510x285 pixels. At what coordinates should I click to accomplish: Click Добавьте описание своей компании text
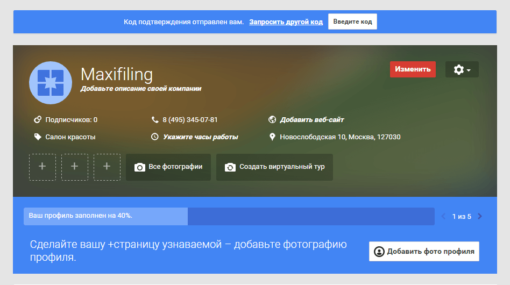[x=141, y=89]
